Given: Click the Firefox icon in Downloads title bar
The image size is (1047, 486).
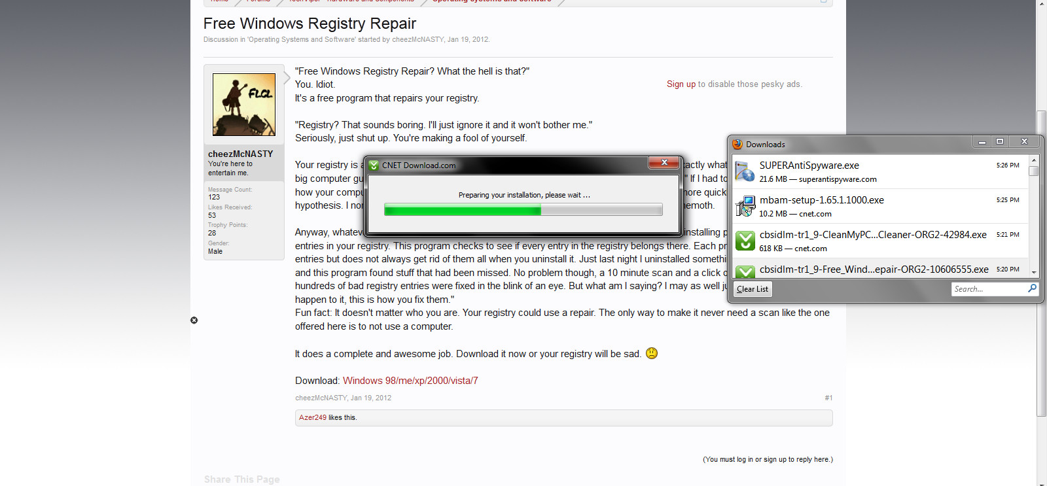Looking at the screenshot, I should pyautogui.click(x=737, y=144).
